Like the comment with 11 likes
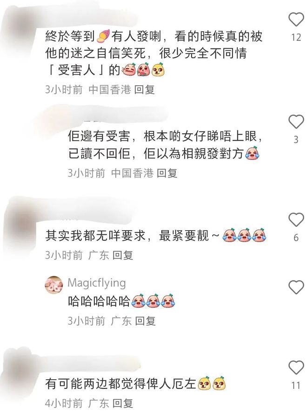Viewport: 307px width, 416px height. pyautogui.click(x=296, y=368)
